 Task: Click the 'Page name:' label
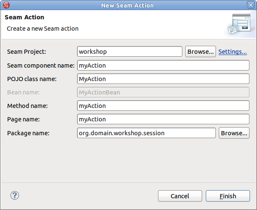23,119
